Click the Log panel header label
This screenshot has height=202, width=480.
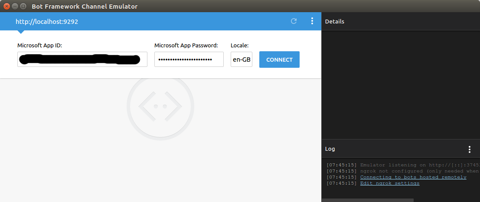[x=330, y=149]
